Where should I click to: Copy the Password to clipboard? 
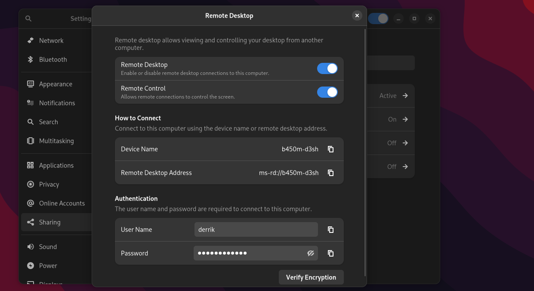tap(330, 253)
